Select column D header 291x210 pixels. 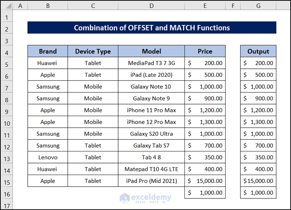point(151,6)
